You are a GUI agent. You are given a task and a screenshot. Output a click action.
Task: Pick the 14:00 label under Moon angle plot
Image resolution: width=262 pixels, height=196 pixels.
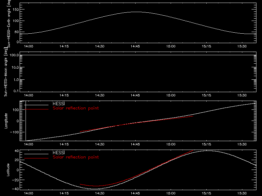point(28,95)
